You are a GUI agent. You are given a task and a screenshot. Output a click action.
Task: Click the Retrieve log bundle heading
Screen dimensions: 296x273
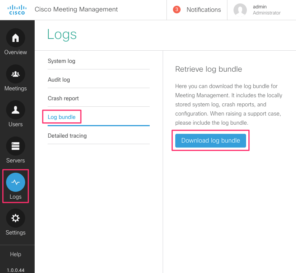click(x=208, y=69)
